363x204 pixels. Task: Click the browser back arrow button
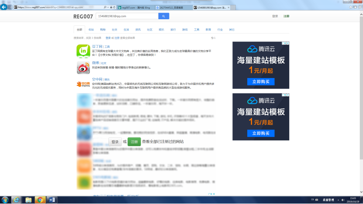3,7
